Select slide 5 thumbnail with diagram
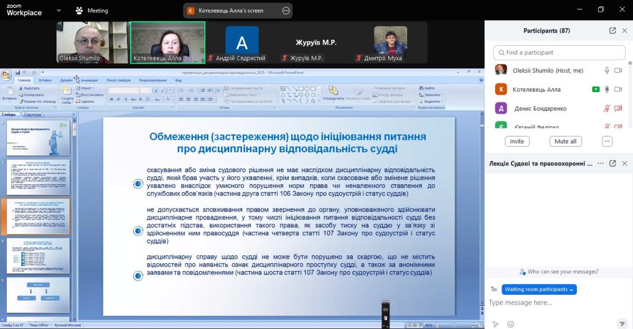The width and height of the screenshot is (633, 329). pyautogui.click(x=38, y=295)
